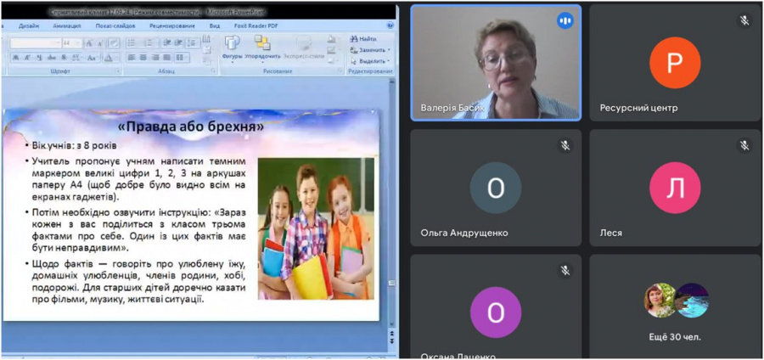The image size is (764, 360).
Task: Open the Абзац dialog launcher
Action: 213,70
